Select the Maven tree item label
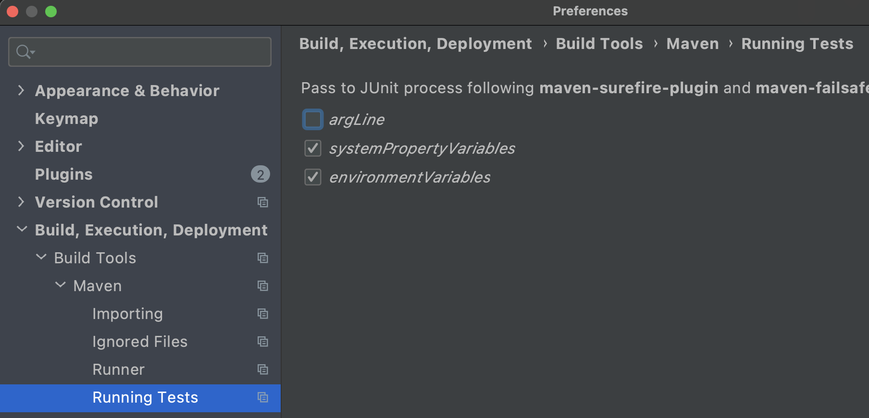Screen dimensions: 869x418 (98, 286)
